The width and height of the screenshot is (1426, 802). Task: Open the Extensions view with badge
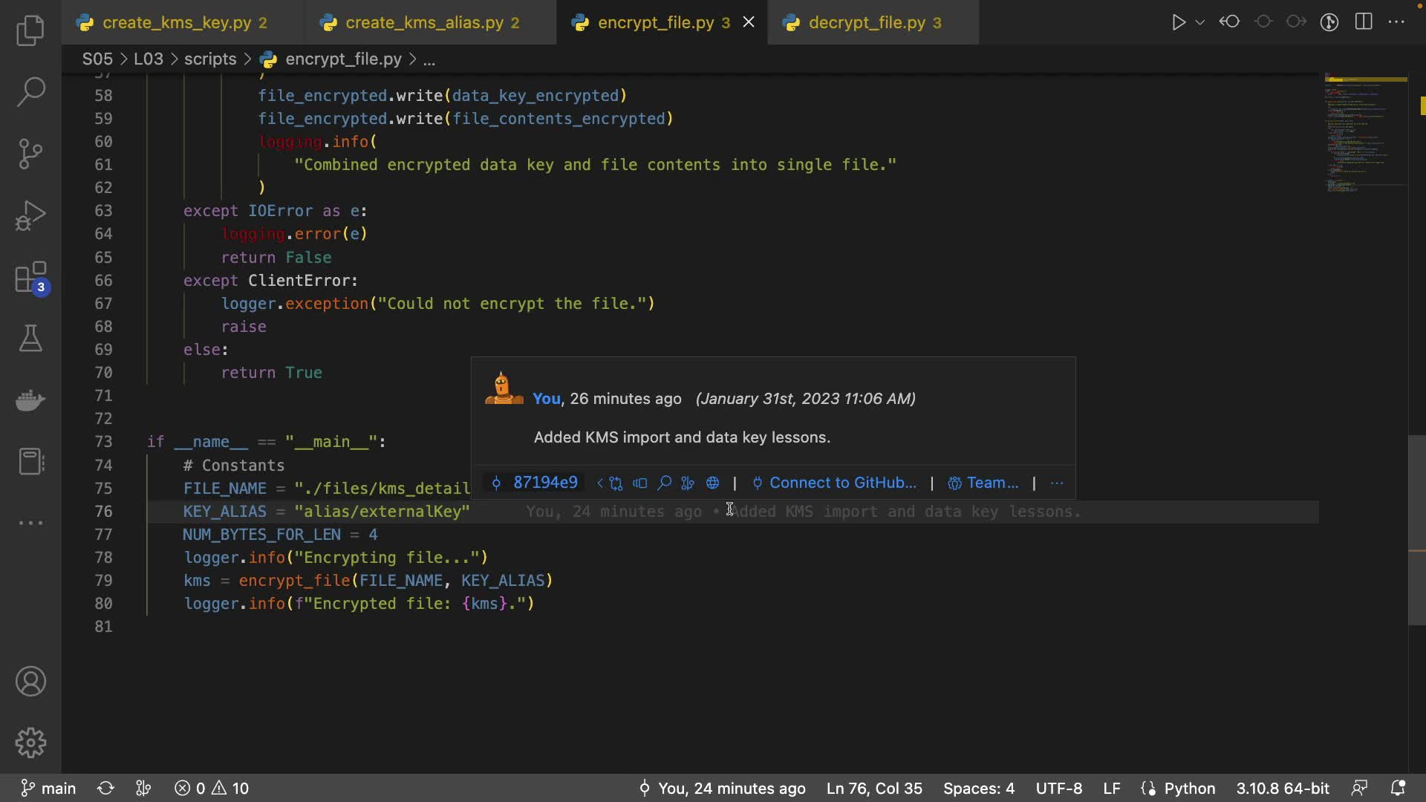click(30, 278)
